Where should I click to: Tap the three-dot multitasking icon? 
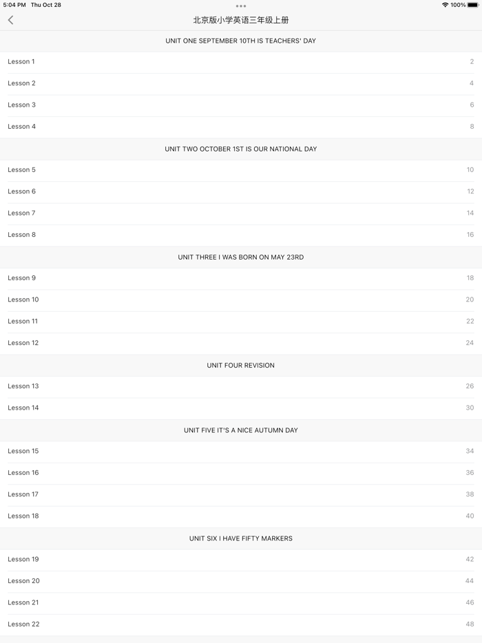241,6
